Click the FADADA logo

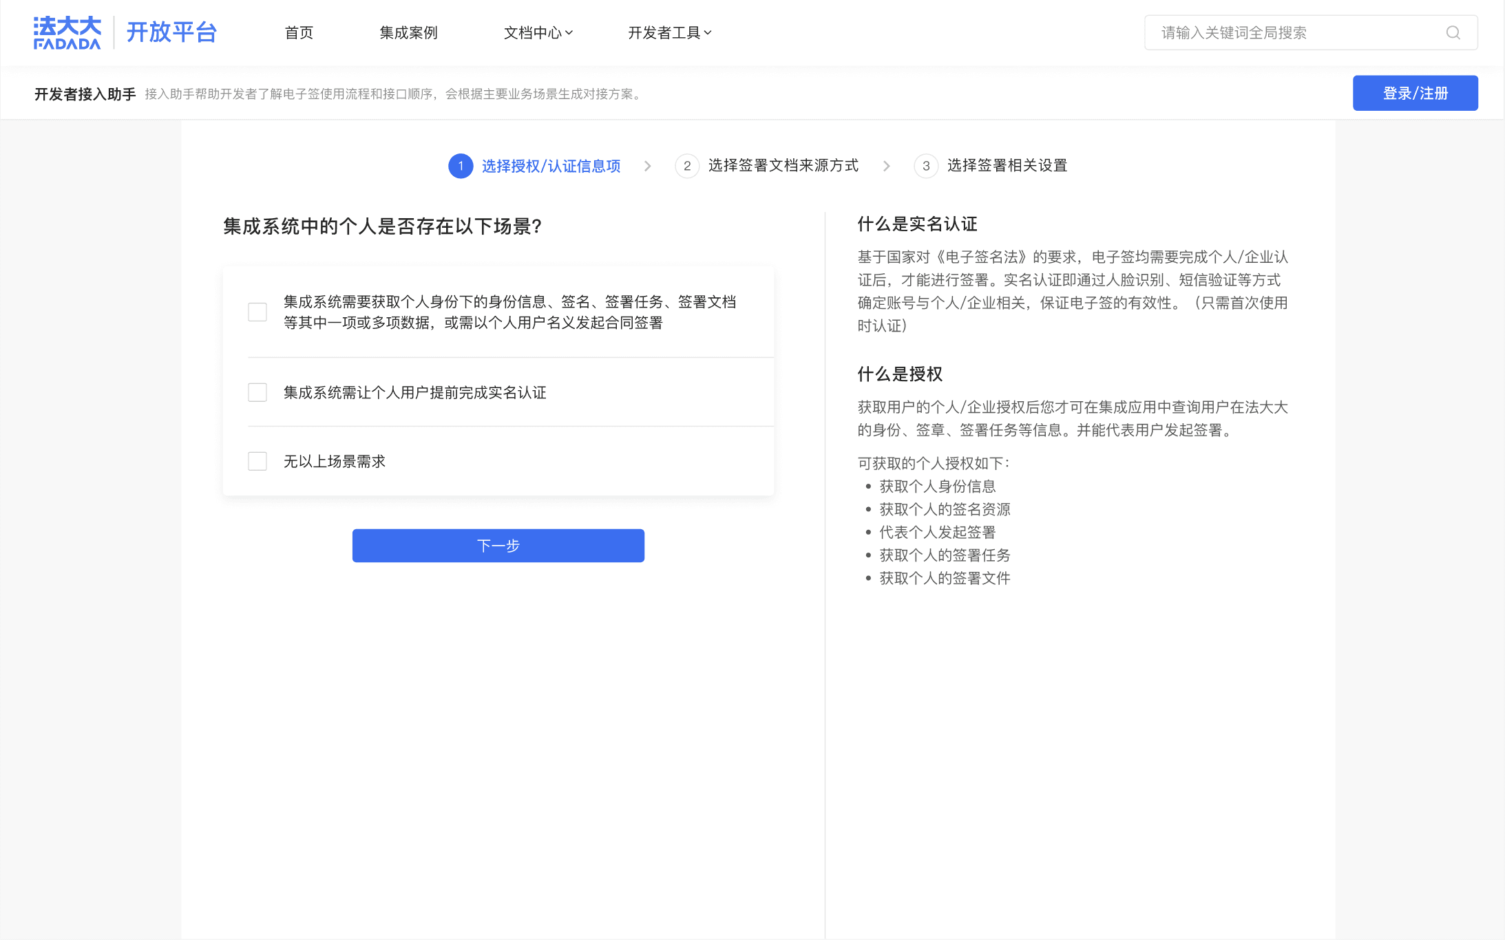[x=67, y=32]
